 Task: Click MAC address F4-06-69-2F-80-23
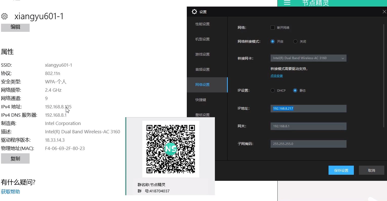click(65, 148)
